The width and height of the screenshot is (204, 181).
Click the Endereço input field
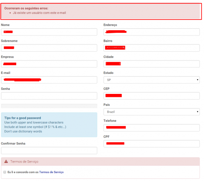pos(151,32)
